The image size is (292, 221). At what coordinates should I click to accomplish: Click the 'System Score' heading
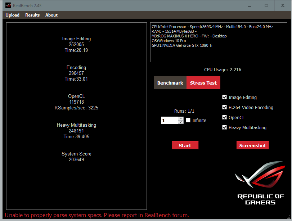(x=76, y=154)
